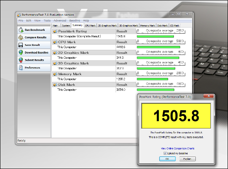
Task: Click the 2D Graphics Mark green result bar
Action: pyautogui.click(x=158, y=58)
